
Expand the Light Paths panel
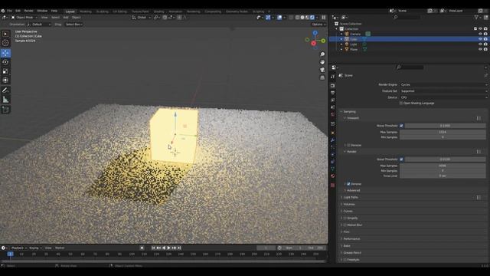pyautogui.click(x=351, y=198)
